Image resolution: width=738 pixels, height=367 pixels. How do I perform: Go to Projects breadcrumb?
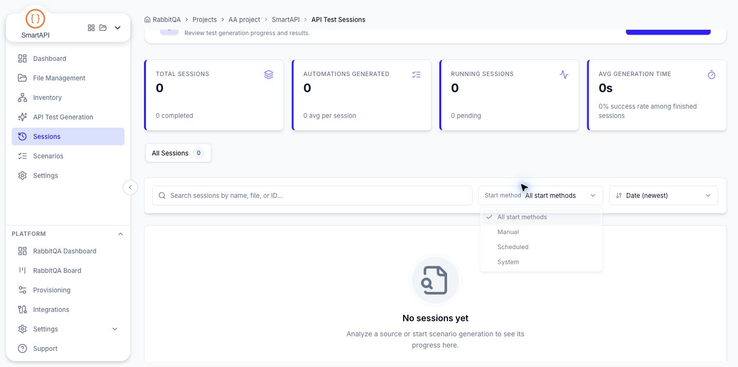click(x=205, y=19)
